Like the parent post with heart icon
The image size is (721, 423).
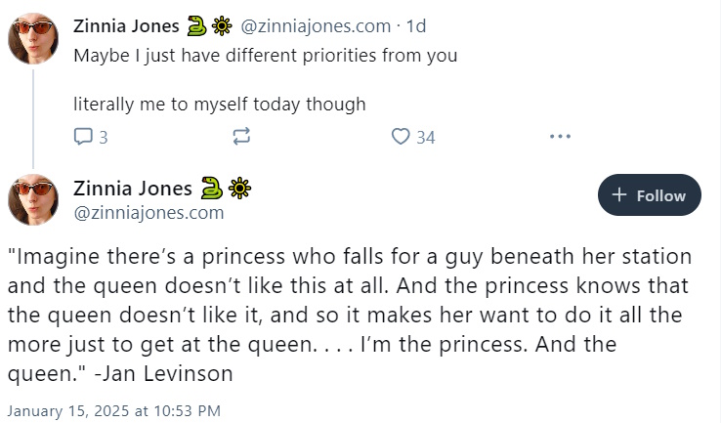(x=401, y=137)
